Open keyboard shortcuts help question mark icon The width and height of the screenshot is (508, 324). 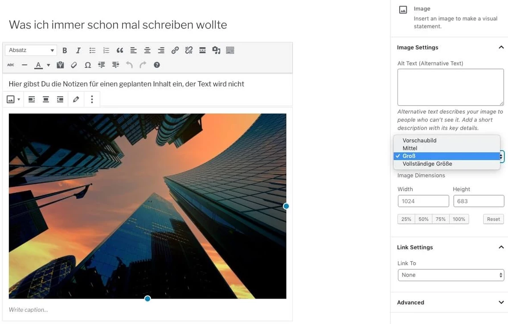(x=156, y=65)
